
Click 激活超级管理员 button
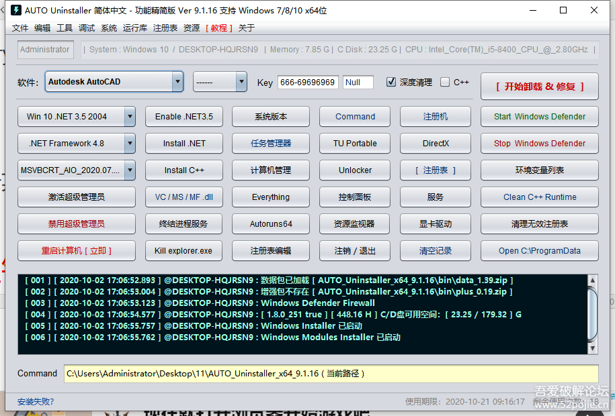coord(77,197)
